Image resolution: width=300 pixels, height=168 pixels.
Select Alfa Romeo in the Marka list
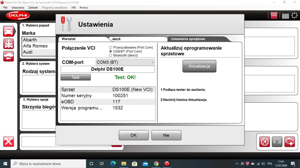pyautogui.click(x=39, y=46)
